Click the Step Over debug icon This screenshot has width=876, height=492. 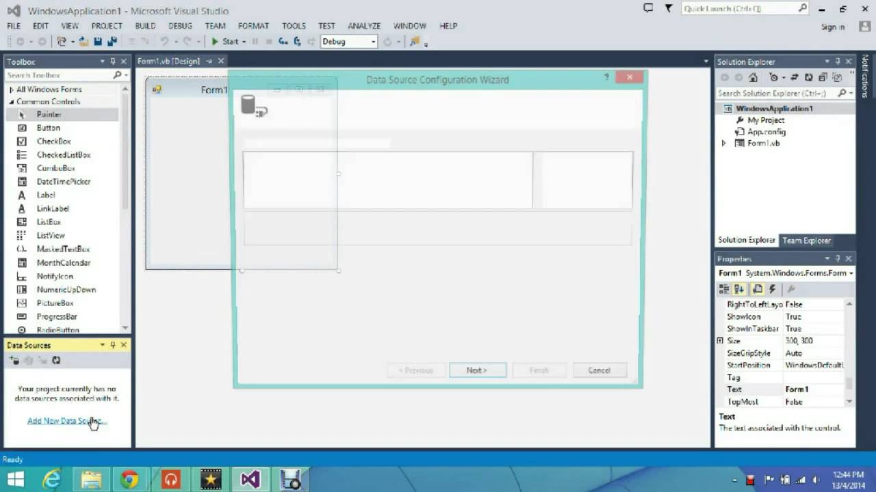coord(297,42)
